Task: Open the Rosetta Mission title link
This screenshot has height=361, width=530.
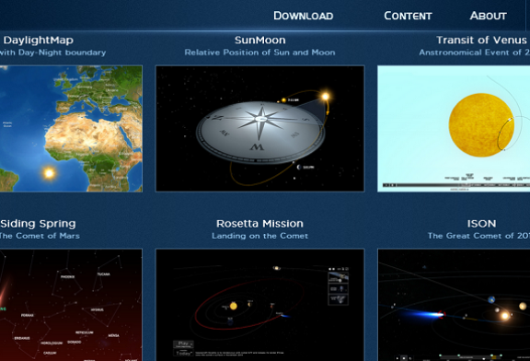Action: coord(259,223)
